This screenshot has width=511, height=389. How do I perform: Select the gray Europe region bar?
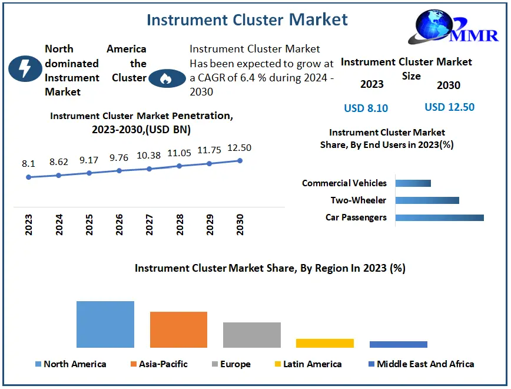coord(252,335)
